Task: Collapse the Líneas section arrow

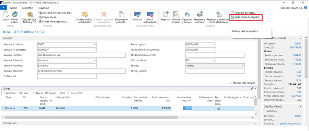Action: click(255, 89)
